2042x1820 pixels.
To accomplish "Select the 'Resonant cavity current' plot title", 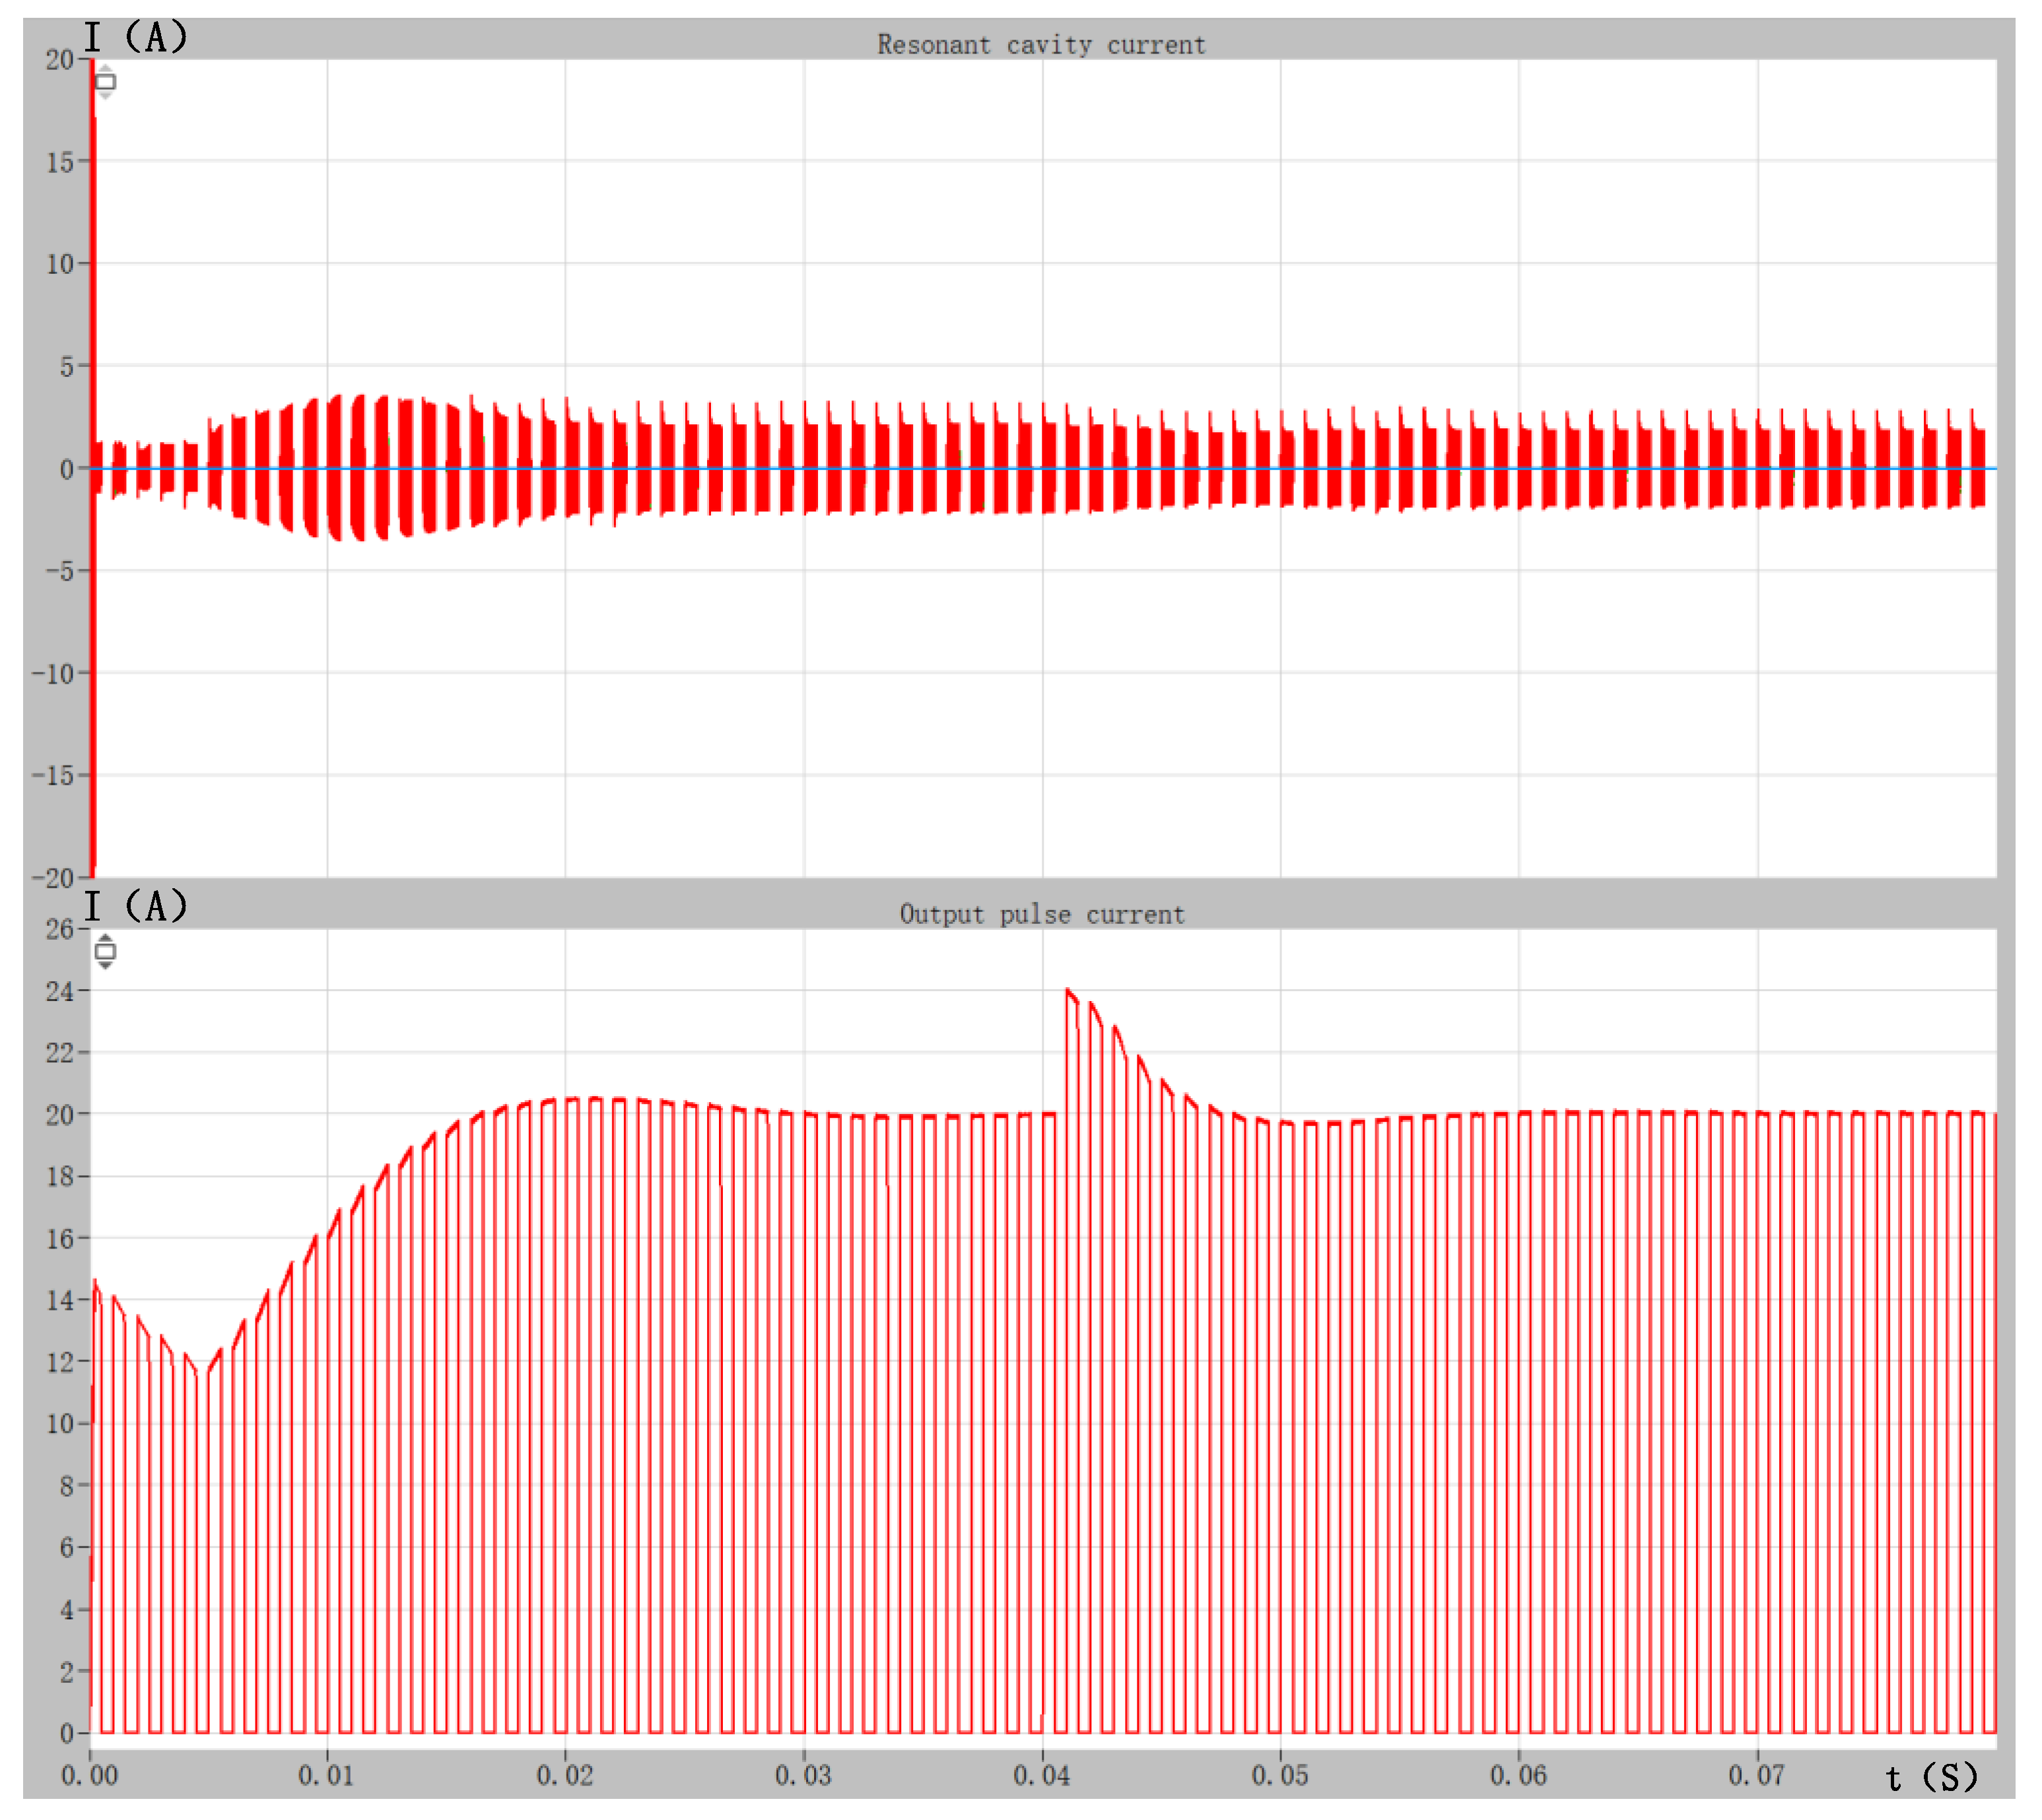I will point(1040,45).
